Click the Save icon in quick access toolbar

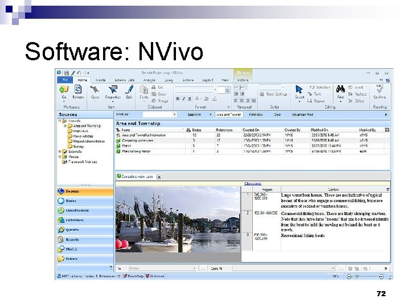click(67, 73)
